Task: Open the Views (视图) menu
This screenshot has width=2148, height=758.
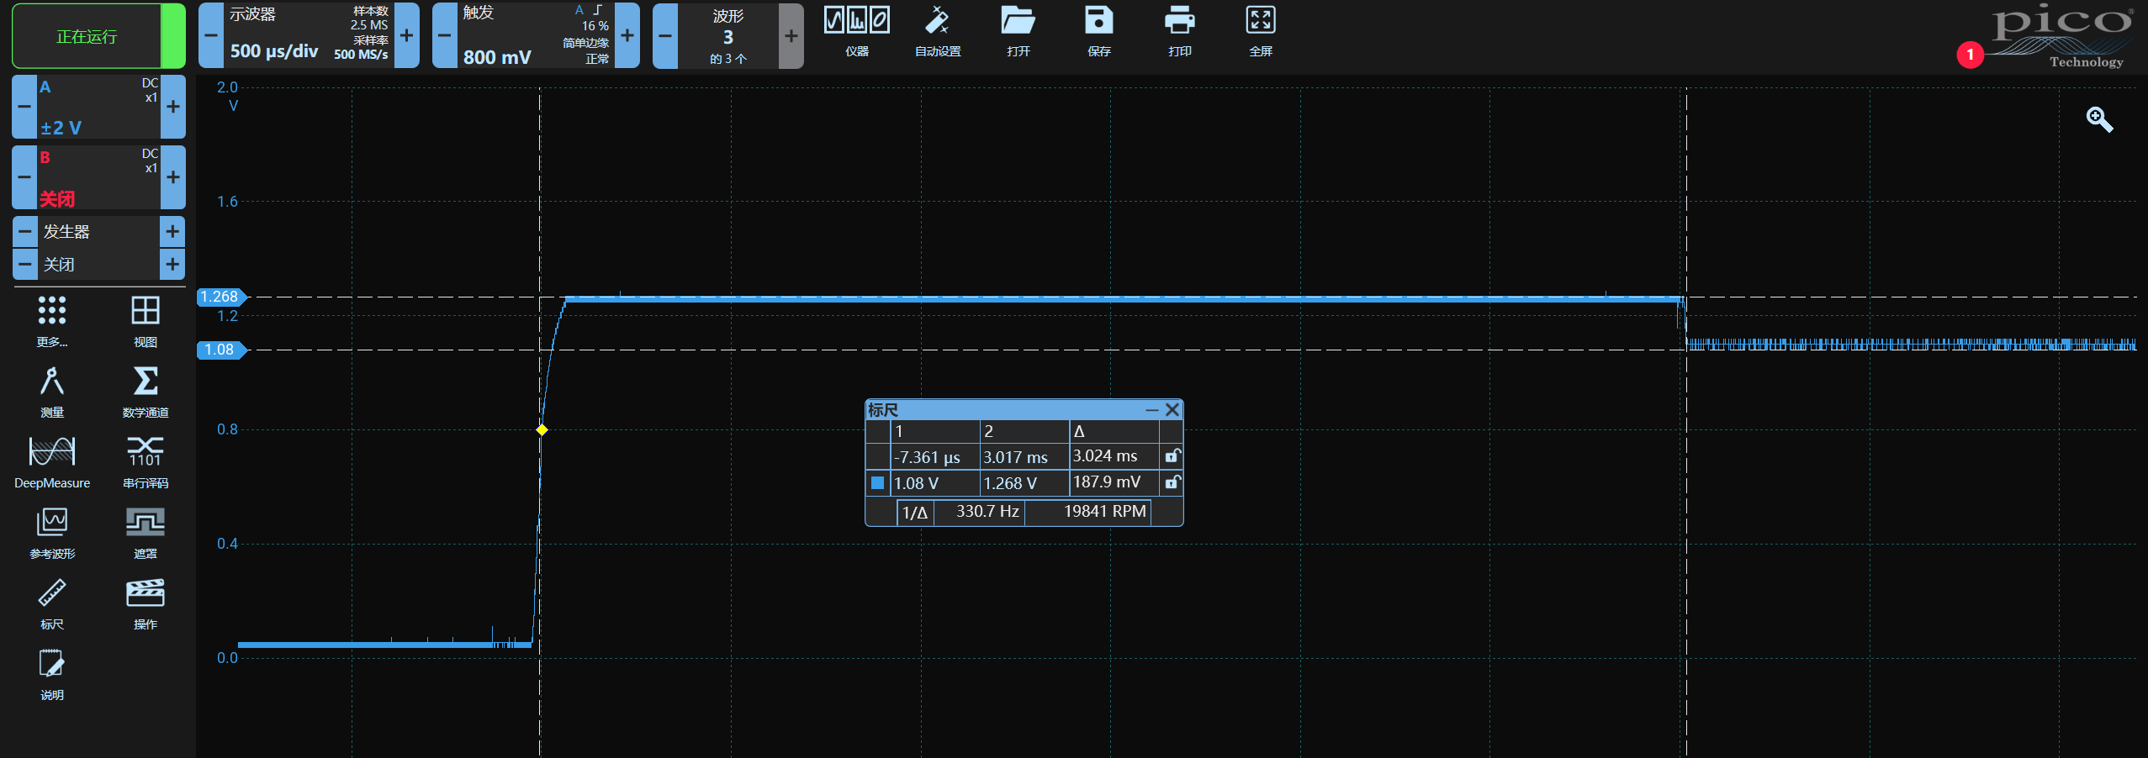Action: click(x=145, y=320)
